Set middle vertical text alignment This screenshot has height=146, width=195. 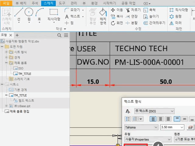(x=185, y=119)
